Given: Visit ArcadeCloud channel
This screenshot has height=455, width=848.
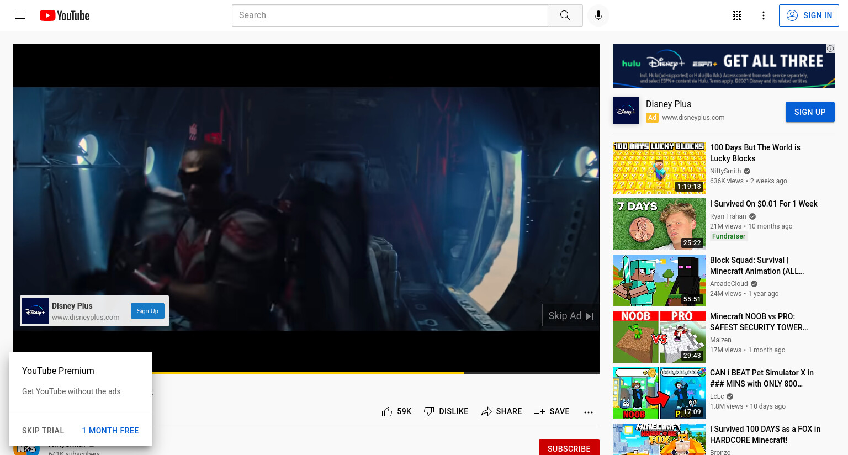Looking at the screenshot, I should pos(729,284).
